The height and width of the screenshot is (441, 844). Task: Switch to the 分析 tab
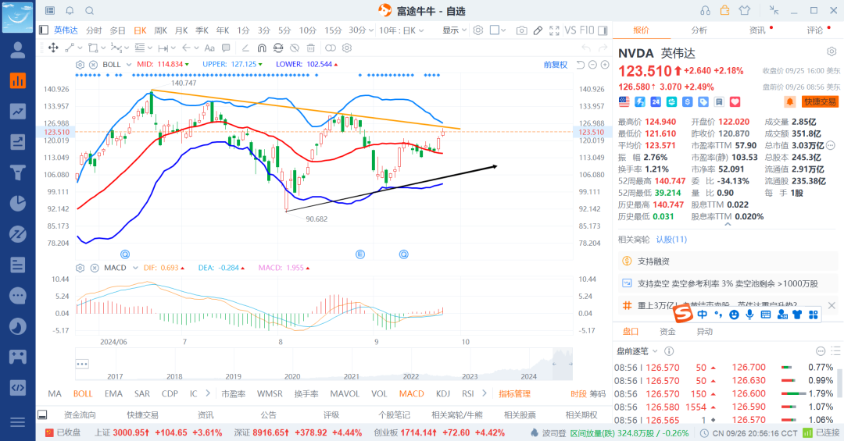pyautogui.click(x=699, y=30)
